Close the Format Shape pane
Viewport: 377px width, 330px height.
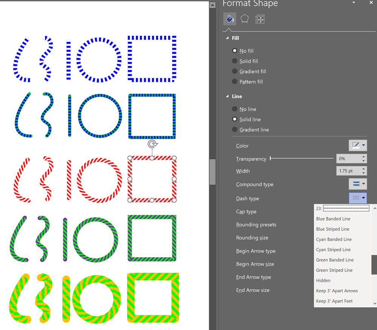click(x=371, y=3)
